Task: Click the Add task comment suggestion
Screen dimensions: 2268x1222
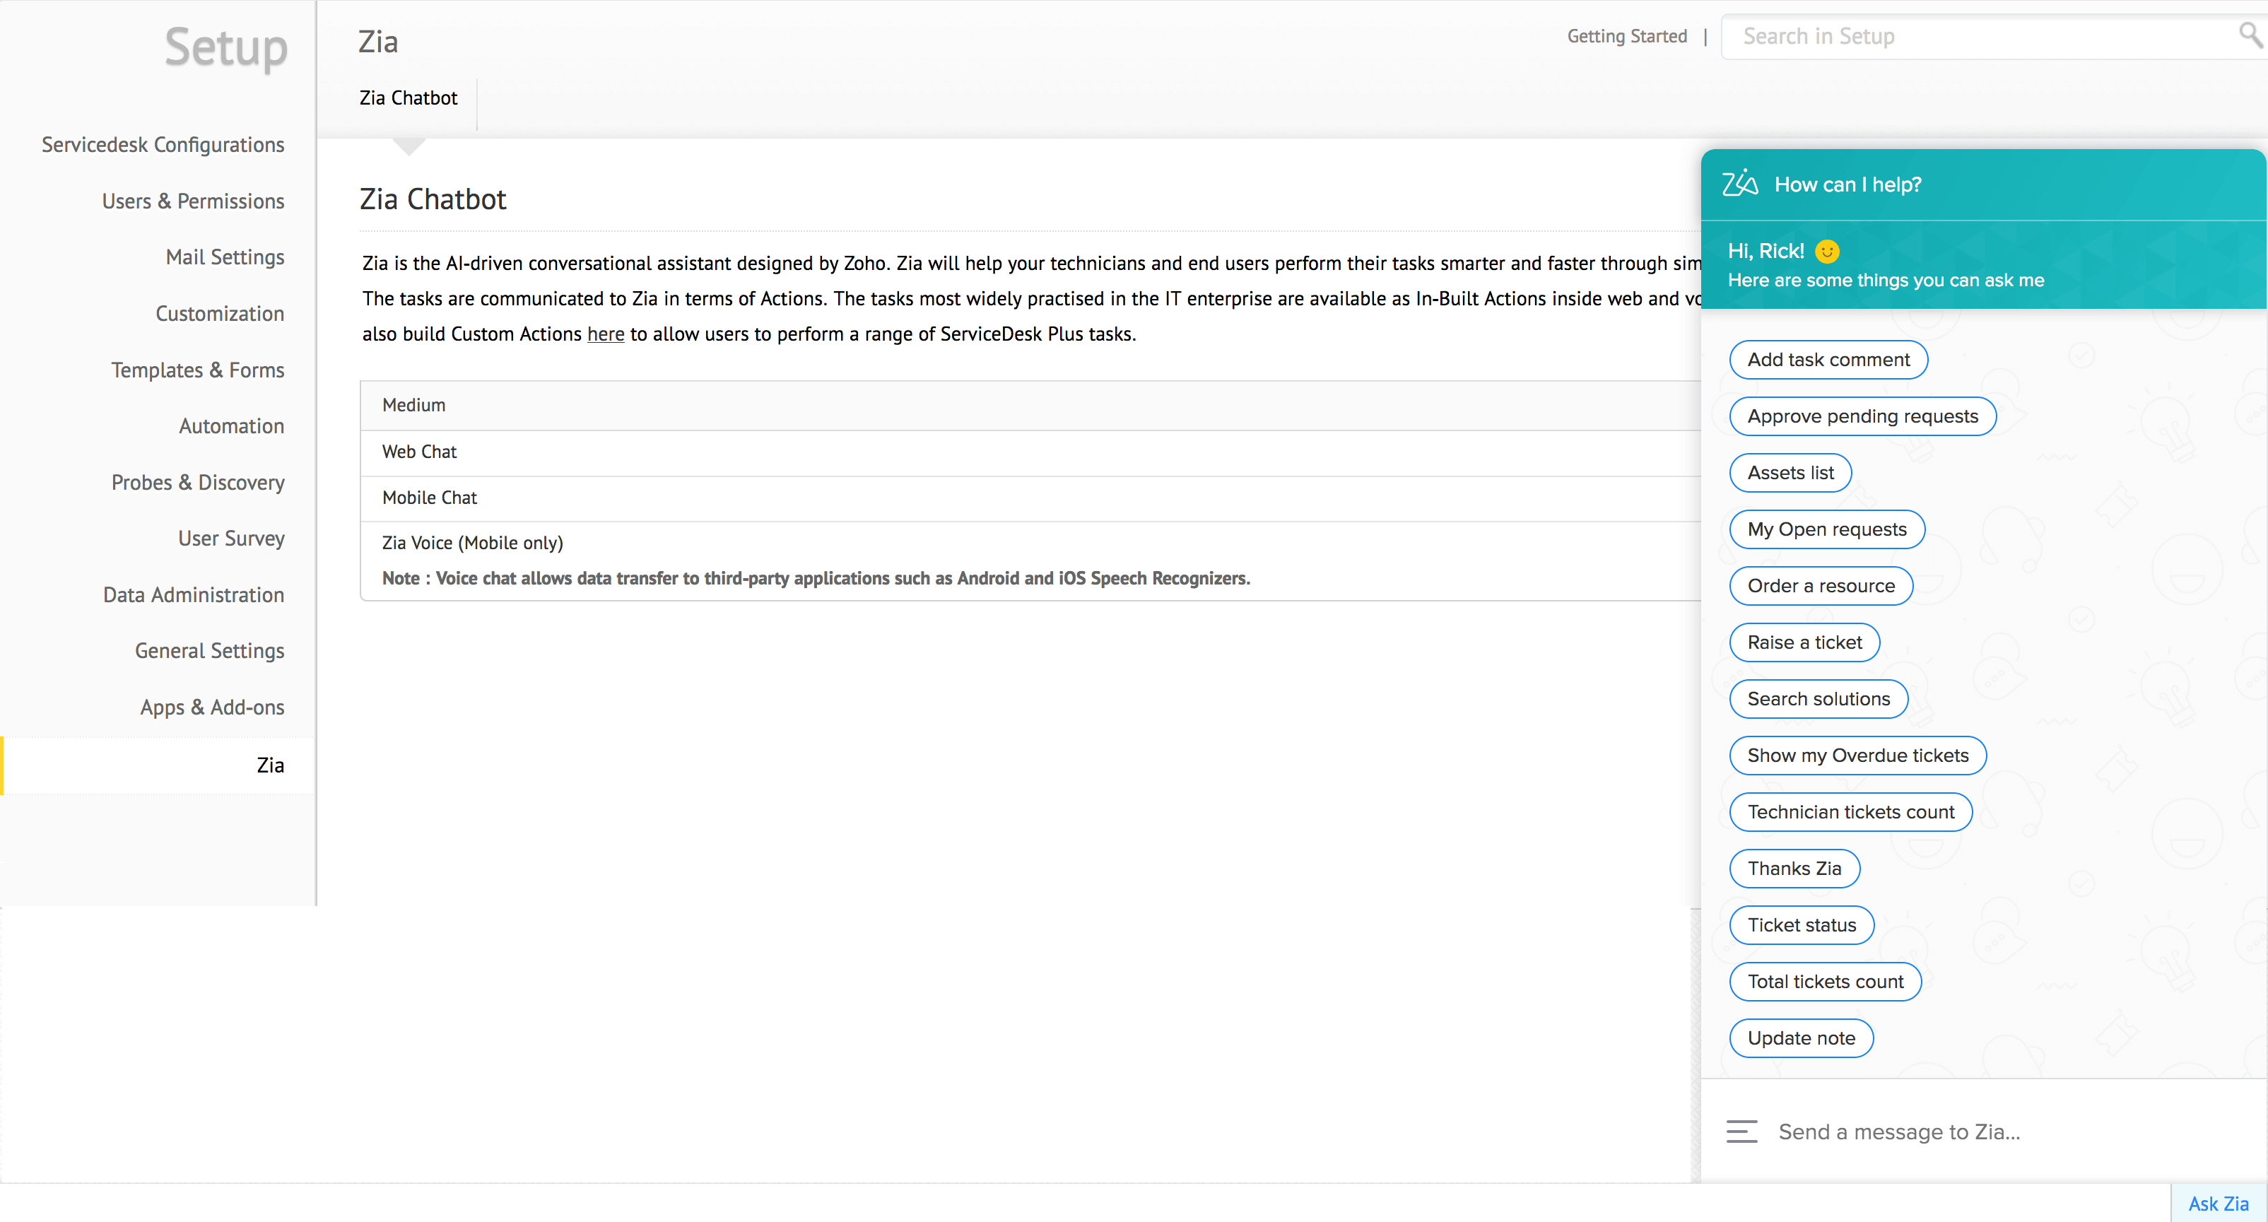Action: (x=1828, y=359)
